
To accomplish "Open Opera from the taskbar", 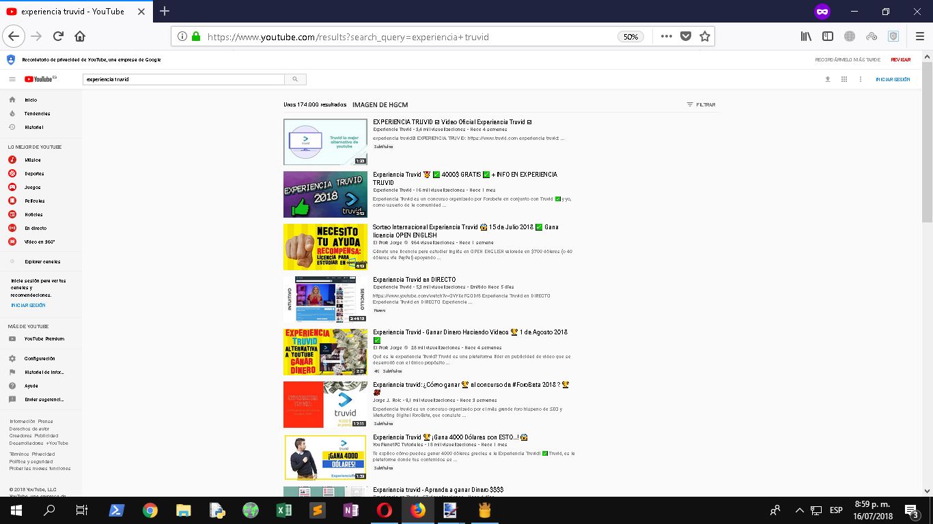I will coord(385,510).
